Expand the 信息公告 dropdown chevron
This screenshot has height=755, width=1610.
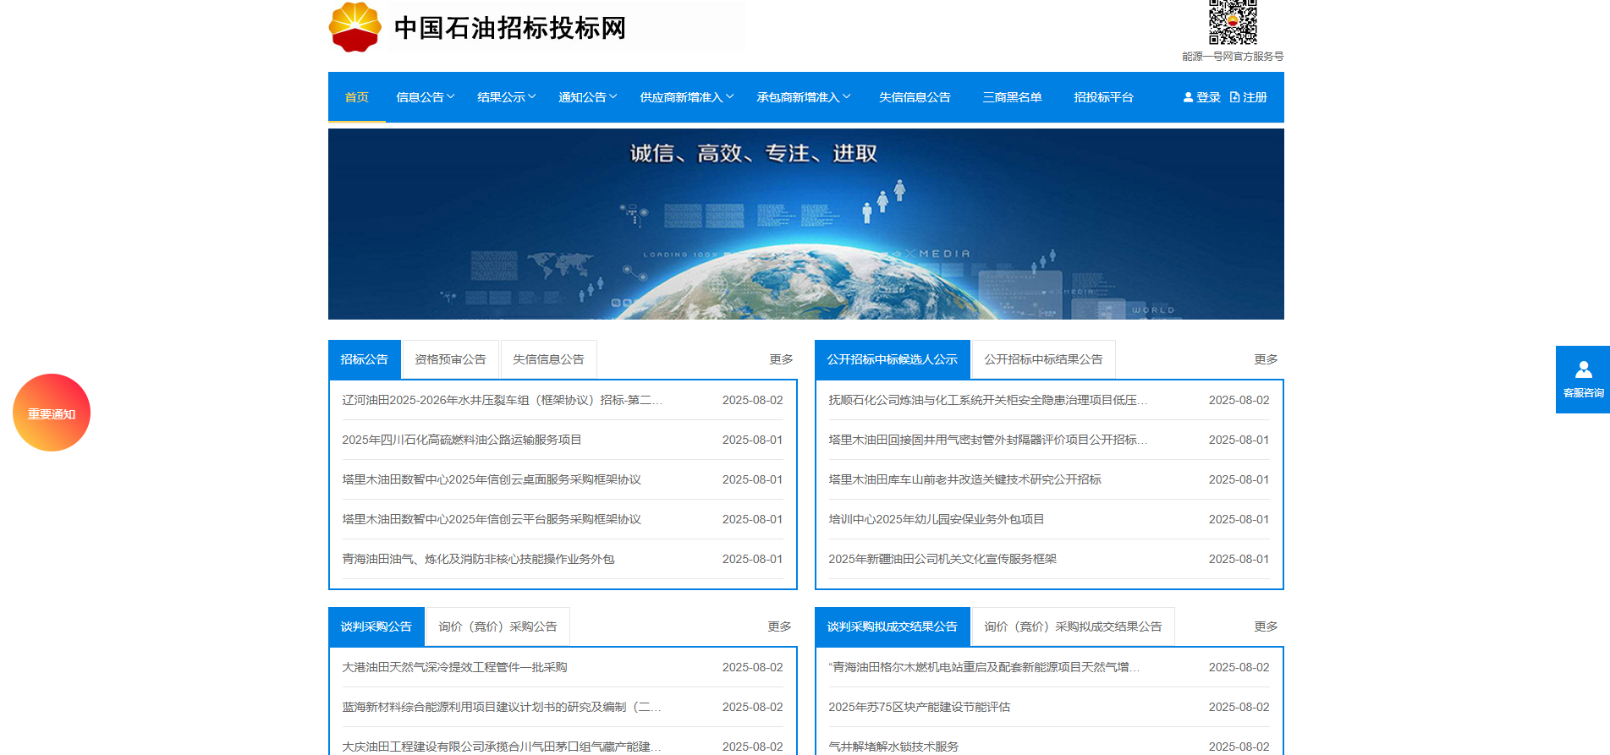451,97
